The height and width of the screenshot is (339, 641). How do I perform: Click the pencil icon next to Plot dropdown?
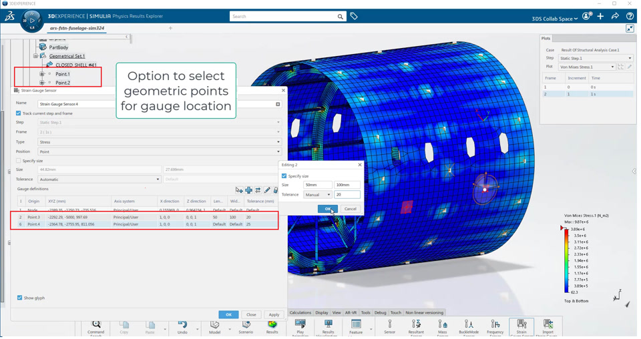pos(630,67)
